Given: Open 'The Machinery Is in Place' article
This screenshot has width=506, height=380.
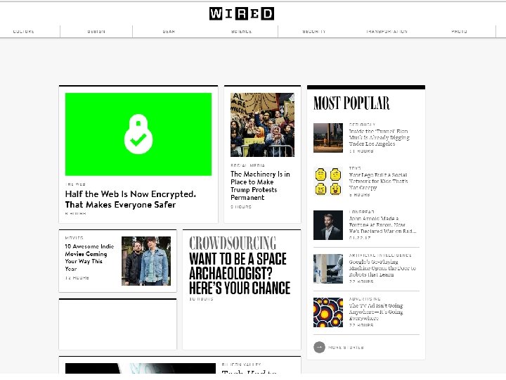Looking at the screenshot, I should point(260,186).
